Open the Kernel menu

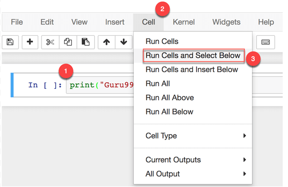(x=184, y=22)
